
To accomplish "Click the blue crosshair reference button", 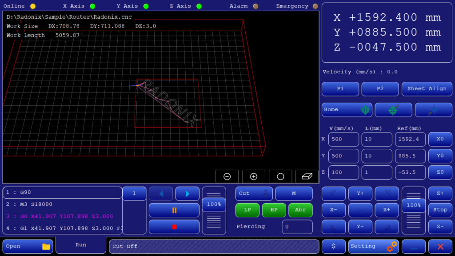I will tap(434, 110).
